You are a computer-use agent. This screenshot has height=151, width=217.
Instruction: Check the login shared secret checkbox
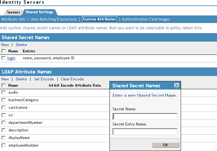click(3, 58)
